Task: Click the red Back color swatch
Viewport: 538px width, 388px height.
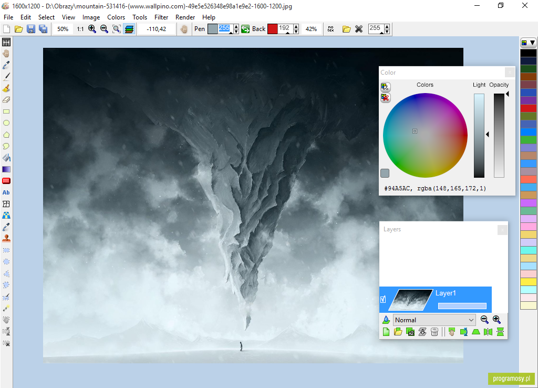Action: pos(273,29)
